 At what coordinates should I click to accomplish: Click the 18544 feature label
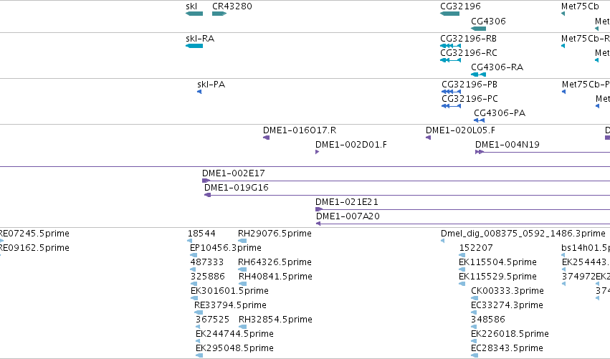click(201, 234)
